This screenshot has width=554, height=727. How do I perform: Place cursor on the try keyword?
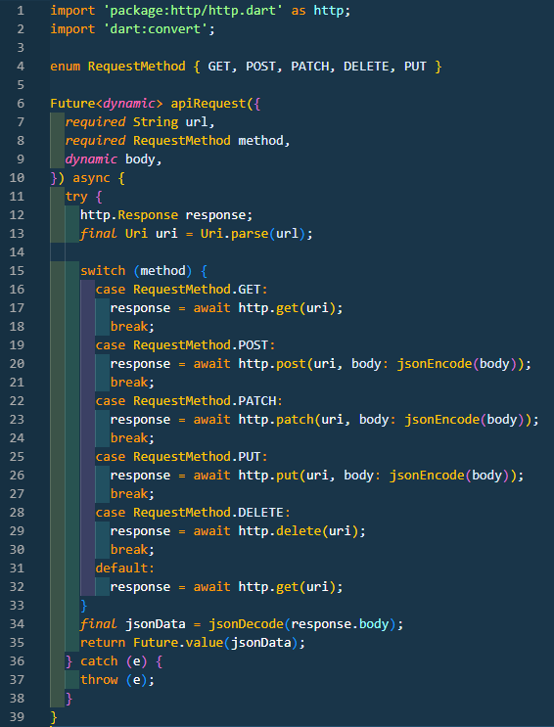pyautogui.click(x=76, y=197)
